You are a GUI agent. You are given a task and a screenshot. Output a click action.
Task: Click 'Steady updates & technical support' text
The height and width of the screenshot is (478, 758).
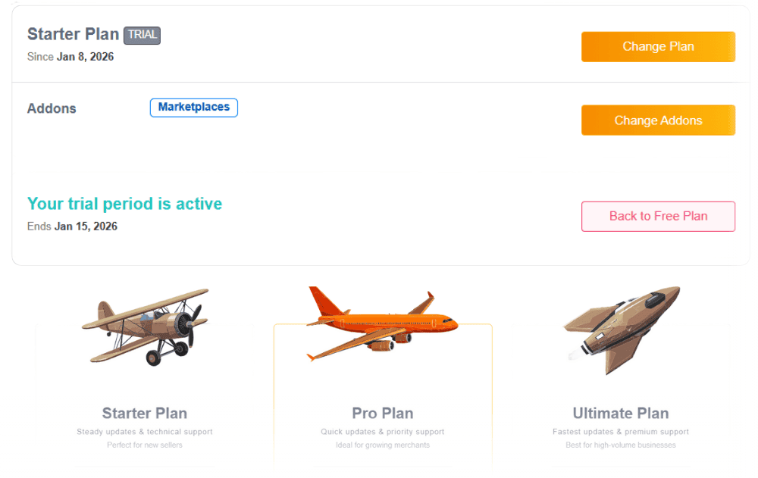pos(145,432)
